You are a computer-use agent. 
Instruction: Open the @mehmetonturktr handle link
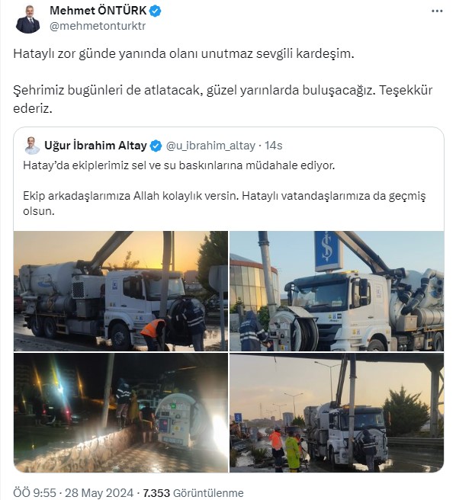[98, 26]
